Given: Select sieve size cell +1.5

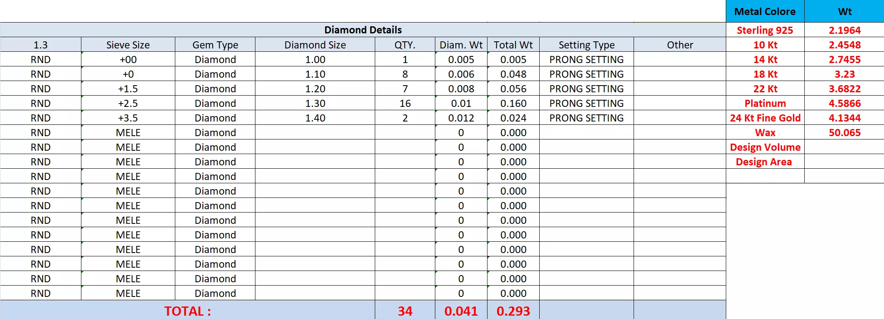Looking at the screenshot, I should [x=128, y=89].
